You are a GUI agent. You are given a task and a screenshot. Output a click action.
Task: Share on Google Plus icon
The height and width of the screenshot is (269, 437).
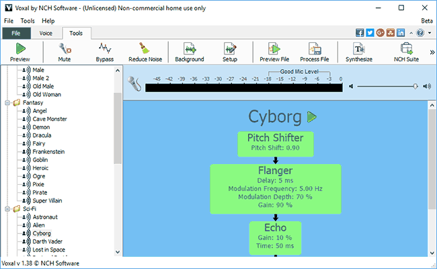pos(380,32)
